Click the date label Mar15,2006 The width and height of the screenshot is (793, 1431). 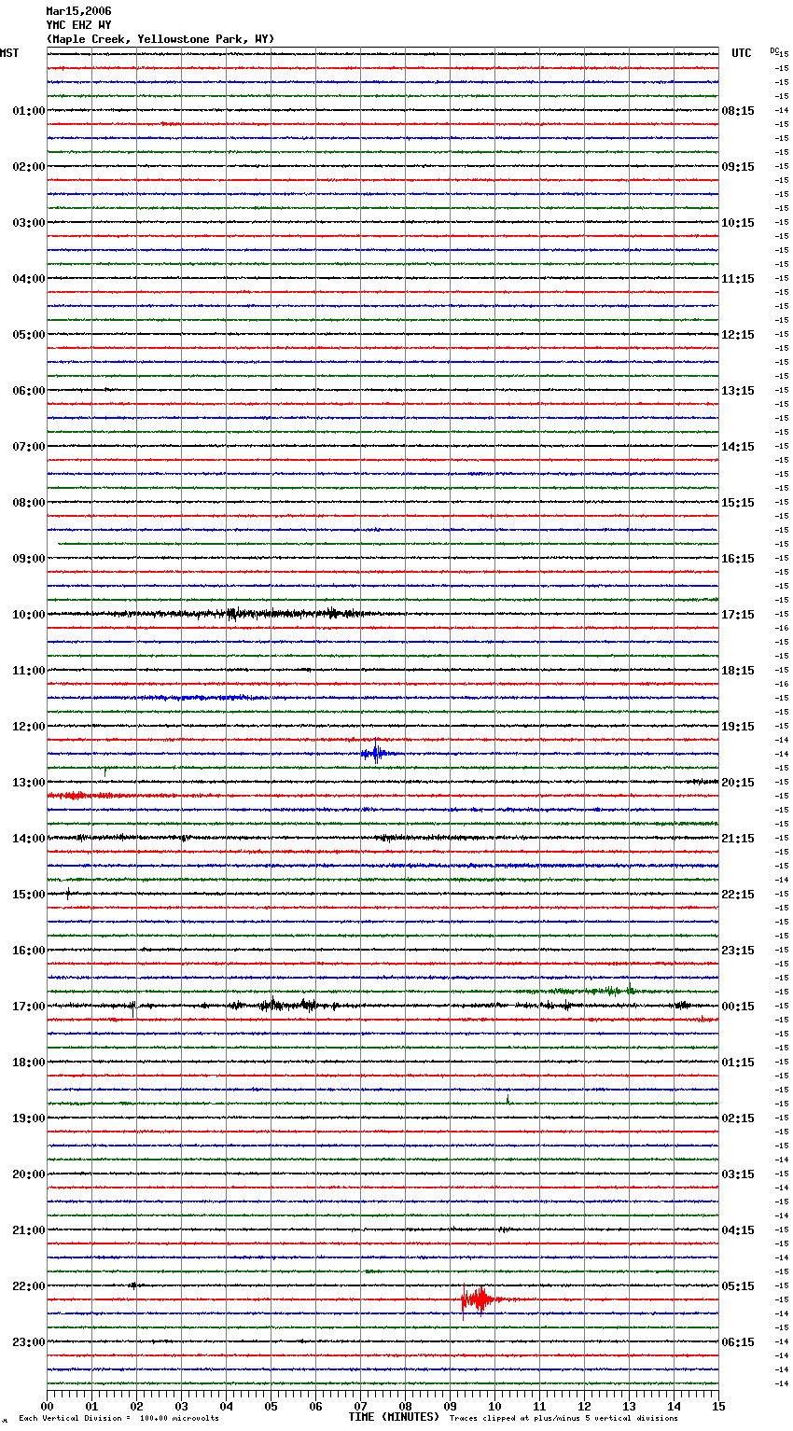78,11
